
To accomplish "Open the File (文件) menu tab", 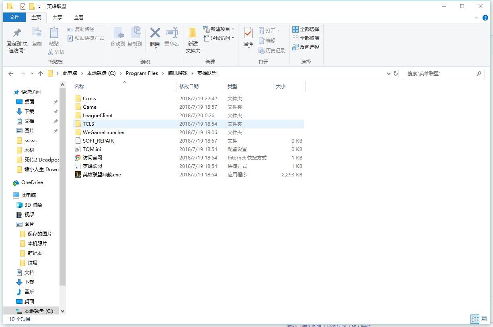I will (x=14, y=17).
